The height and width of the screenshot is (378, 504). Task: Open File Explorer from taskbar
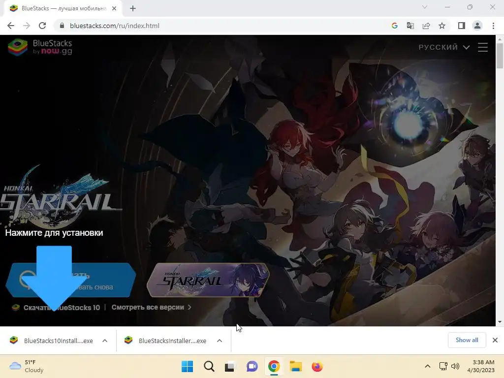pyautogui.click(x=295, y=366)
